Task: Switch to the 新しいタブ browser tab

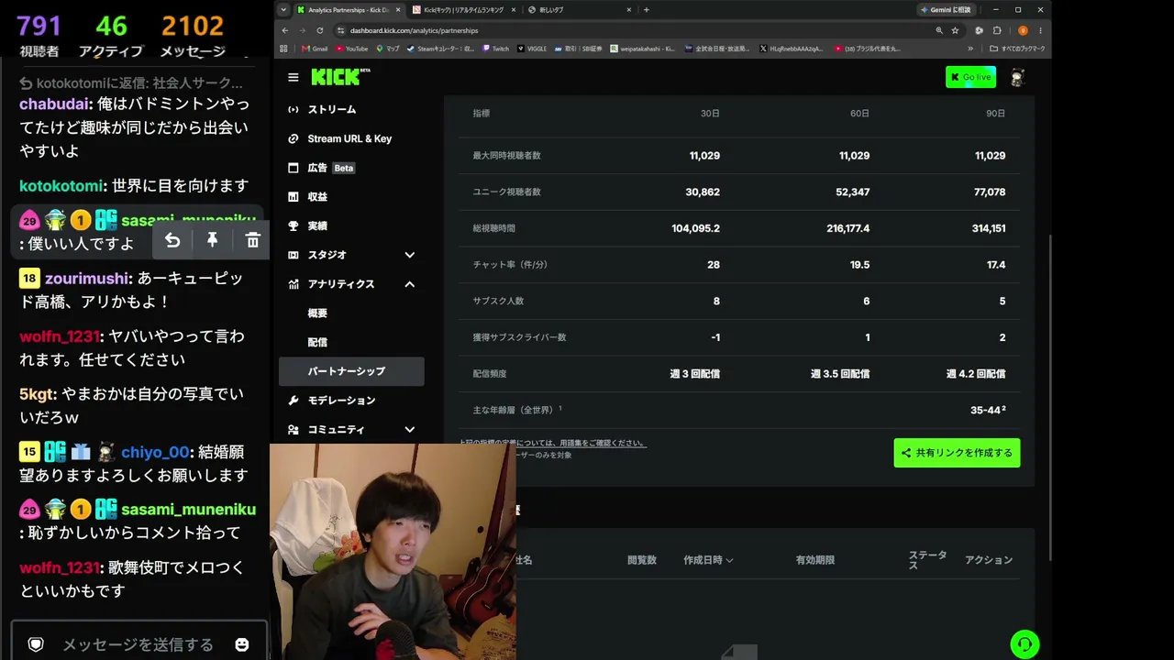Action: [x=580, y=10]
